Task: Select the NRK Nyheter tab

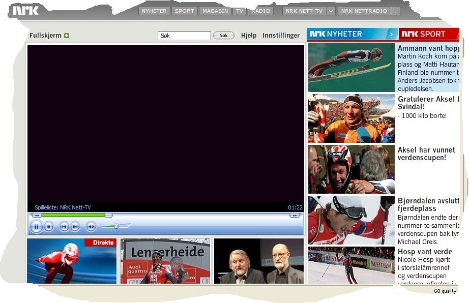Action: pos(352,34)
